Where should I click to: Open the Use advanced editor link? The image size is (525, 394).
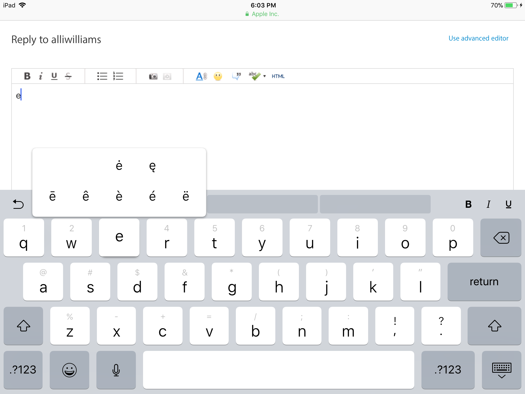pos(478,38)
